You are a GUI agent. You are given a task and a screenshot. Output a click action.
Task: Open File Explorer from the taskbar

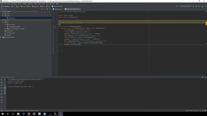18,114
